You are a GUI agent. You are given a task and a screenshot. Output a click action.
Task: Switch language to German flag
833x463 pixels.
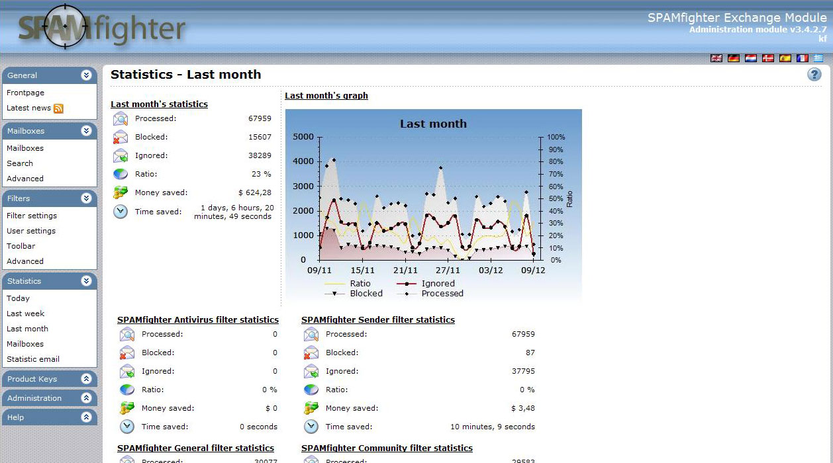click(734, 58)
